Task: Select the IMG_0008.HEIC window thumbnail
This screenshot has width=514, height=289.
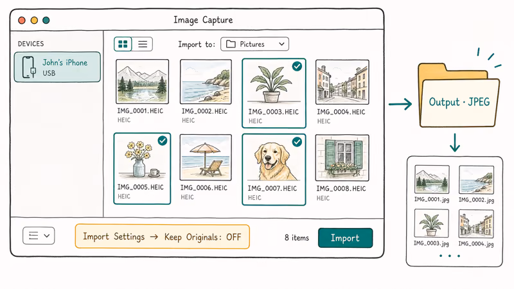Action: (x=342, y=158)
